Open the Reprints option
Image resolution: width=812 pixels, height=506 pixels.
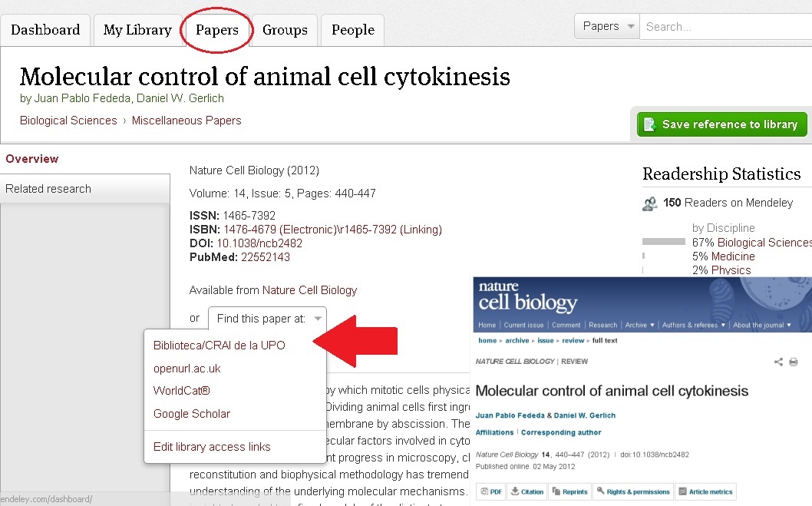point(569,491)
